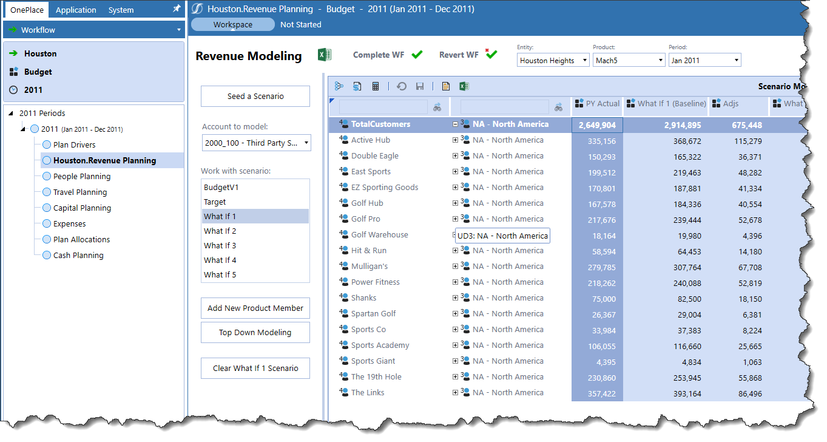Screen dimensions: 827x442
Task: Click the TotalCustomers member icon
Action: pyautogui.click(x=344, y=124)
